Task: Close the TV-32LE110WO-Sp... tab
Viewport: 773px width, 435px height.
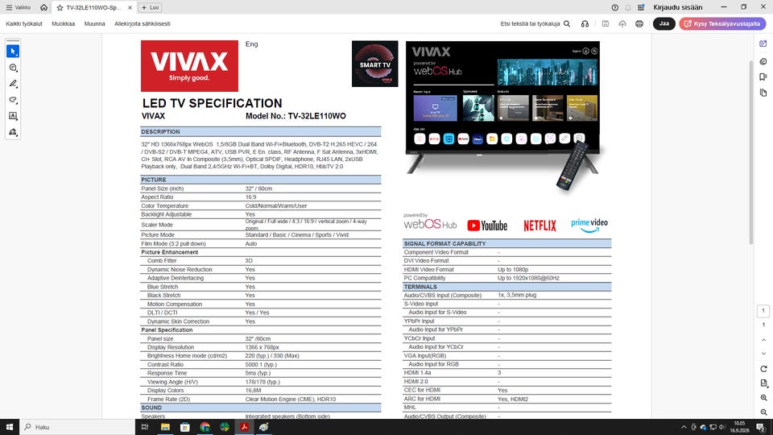Action: pyautogui.click(x=130, y=8)
